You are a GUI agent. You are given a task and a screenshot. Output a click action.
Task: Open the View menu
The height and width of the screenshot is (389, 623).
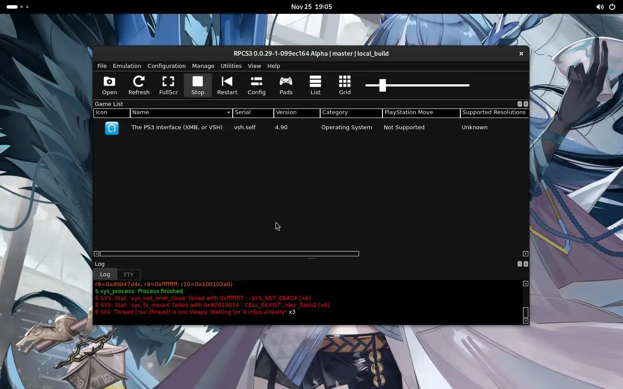pyautogui.click(x=254, y=66)
